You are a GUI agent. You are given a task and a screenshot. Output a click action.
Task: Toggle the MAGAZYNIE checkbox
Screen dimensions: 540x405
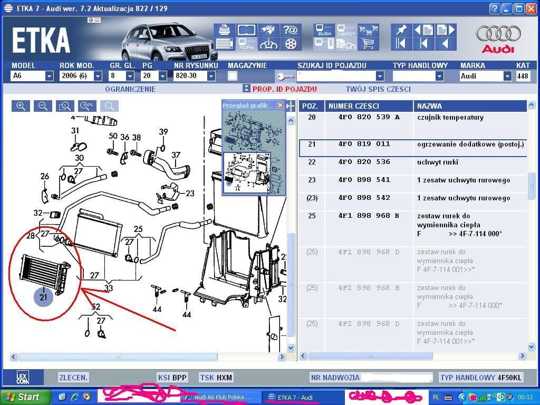(x=233, y=76)
